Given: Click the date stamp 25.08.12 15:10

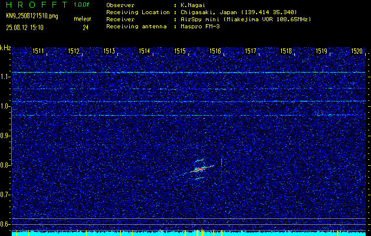Looking at the screenshot, I should point(25,28).
